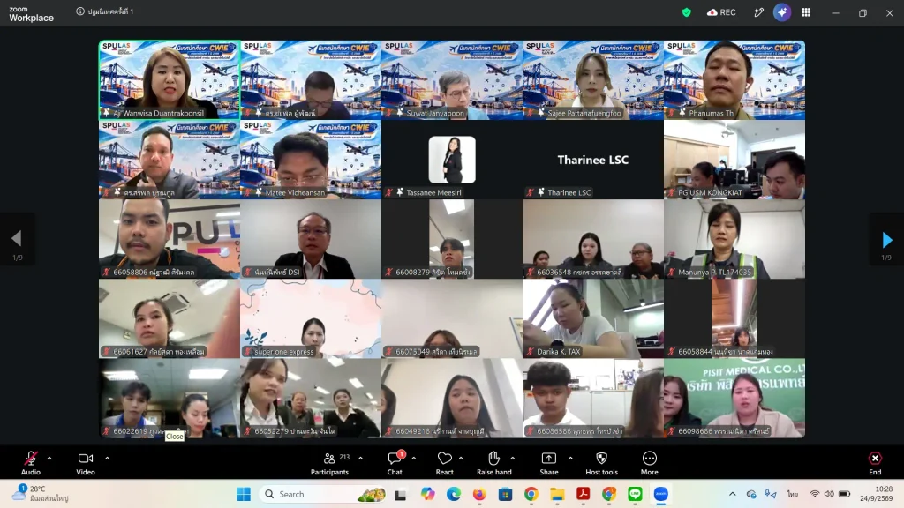The height and width of the screenshot is (508, 904).
Task: Open the Chat panel
Action: point(395,463)
